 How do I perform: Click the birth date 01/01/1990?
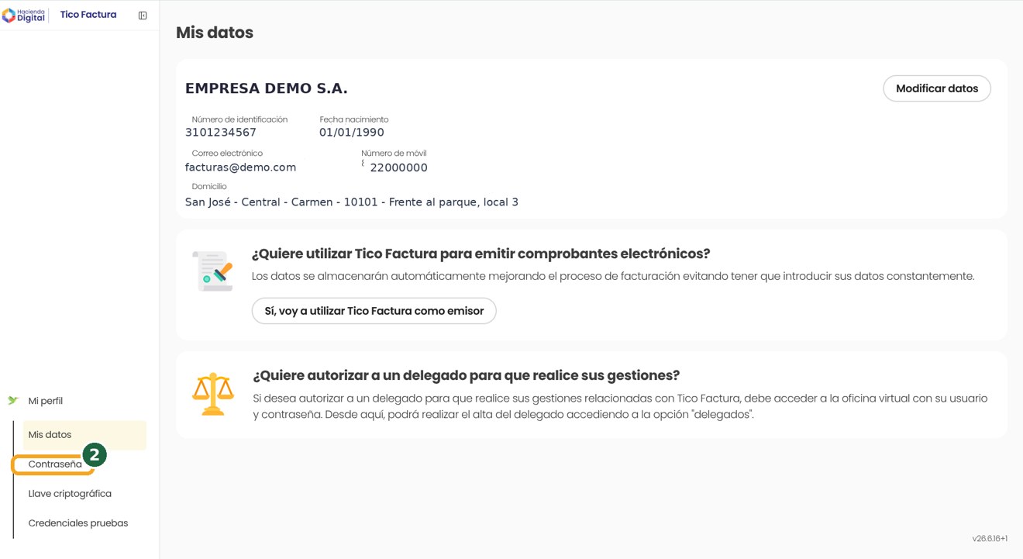(x=352, y=133)
